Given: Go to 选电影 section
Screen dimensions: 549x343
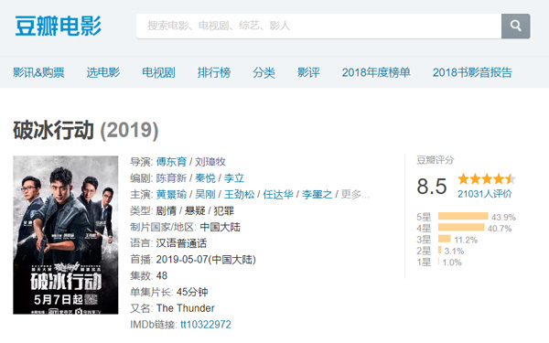Looking at the screenshot, I should click(103, 72).
